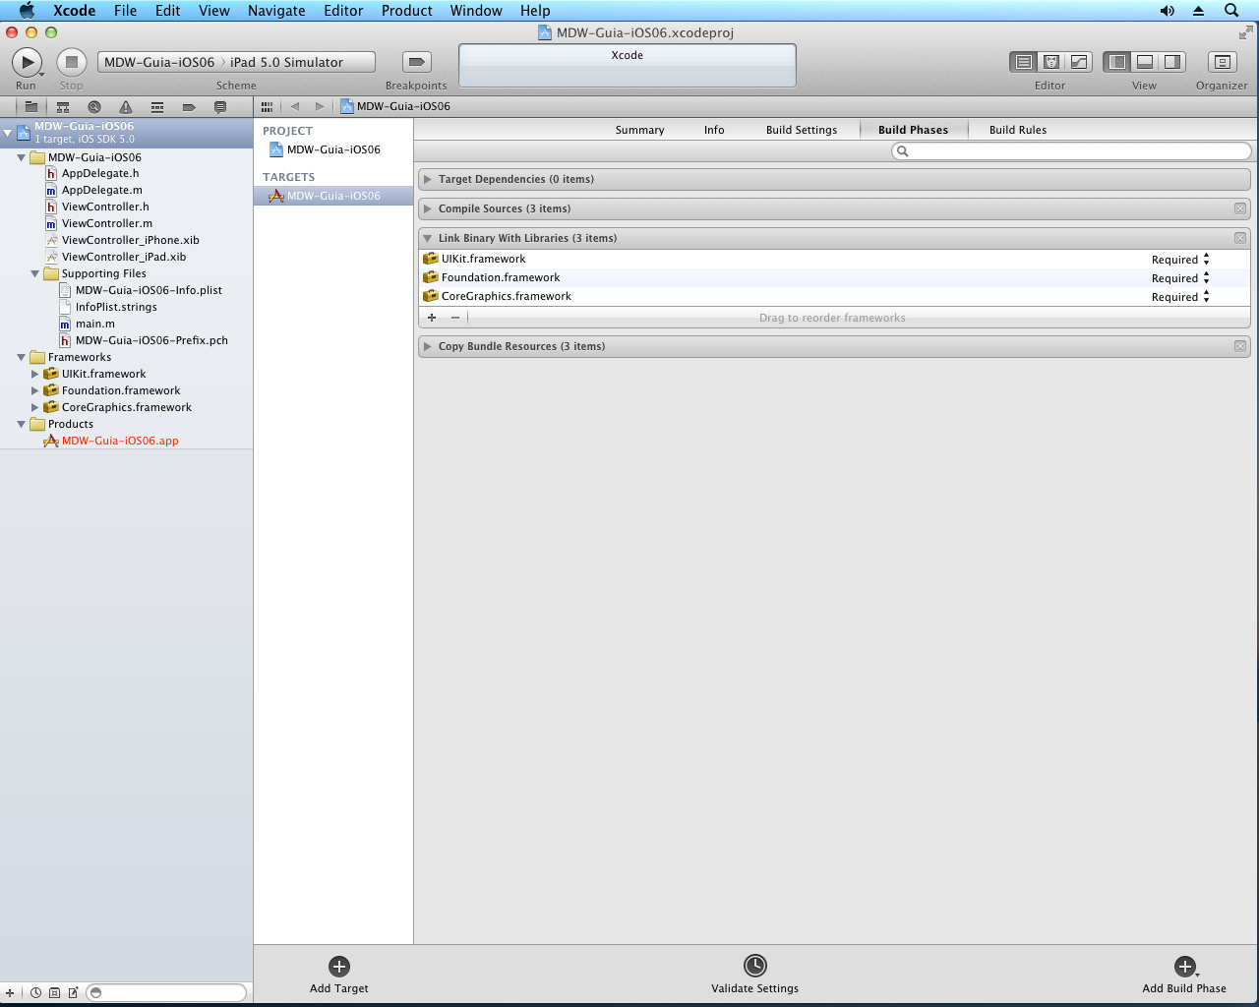Show the Debug navigator
The width and height of the screenshot is (1259, 1007).
[157, 106]
